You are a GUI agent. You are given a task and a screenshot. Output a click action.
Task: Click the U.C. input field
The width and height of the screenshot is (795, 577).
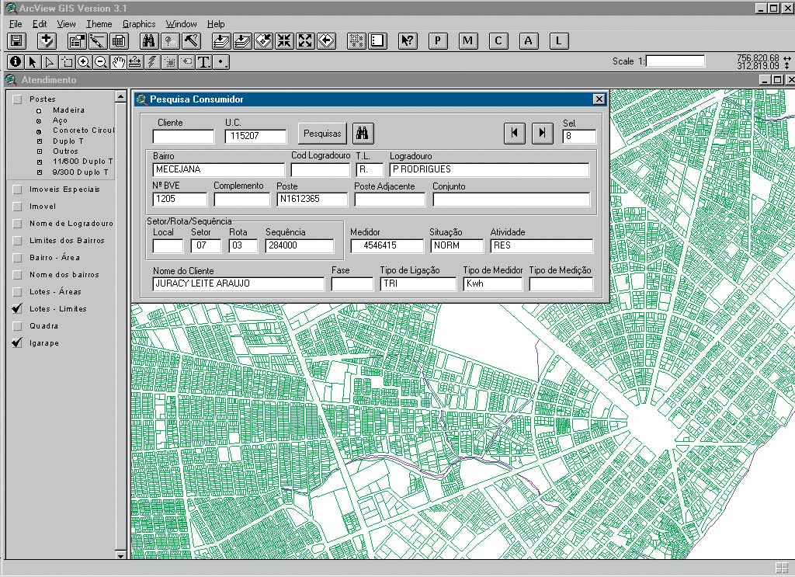pyautogui.click(x=255, y=137)
